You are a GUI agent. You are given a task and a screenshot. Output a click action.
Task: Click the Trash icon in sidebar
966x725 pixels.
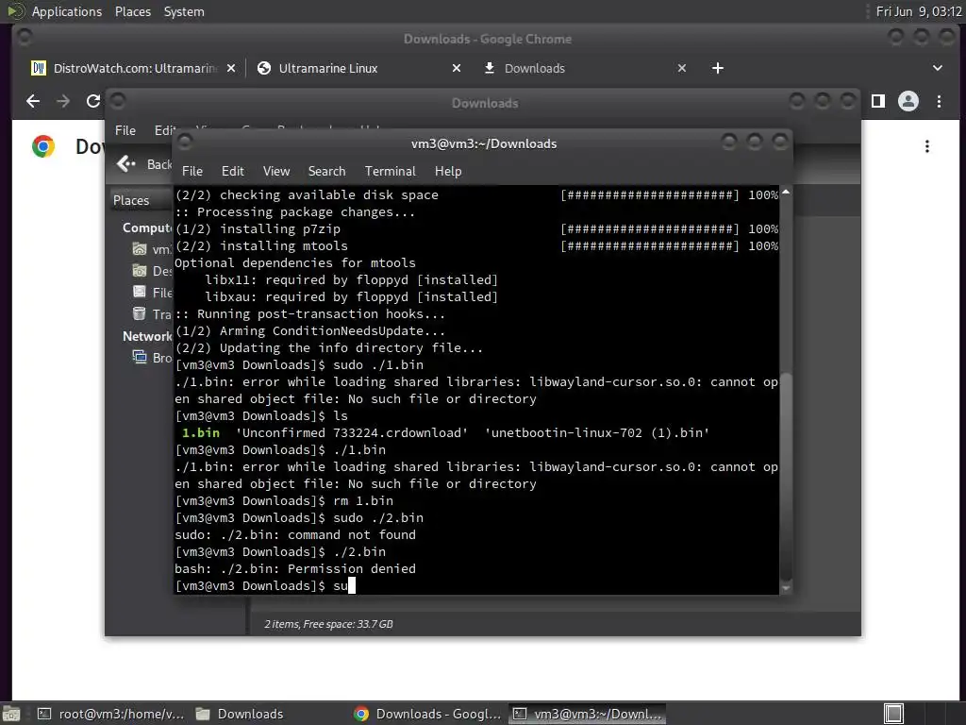pos(140,313)
